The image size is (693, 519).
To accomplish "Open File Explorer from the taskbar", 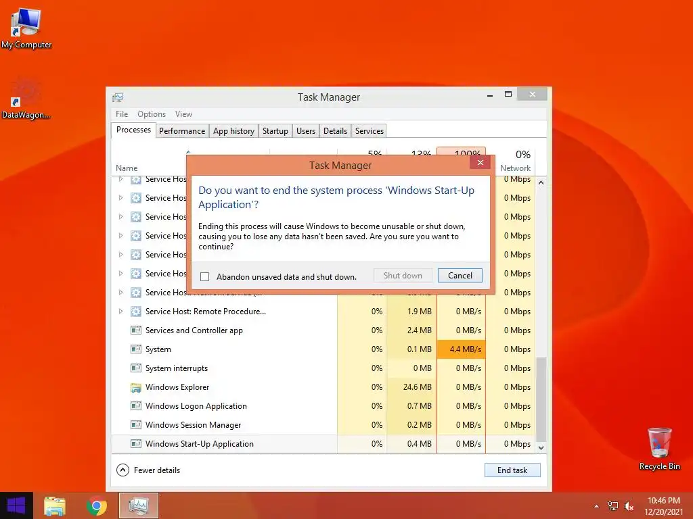I will (x=55, y=505).
